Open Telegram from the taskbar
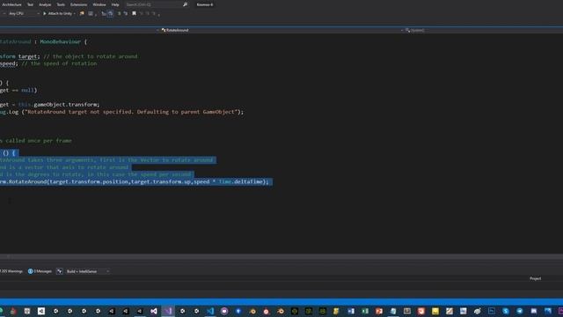The image size is (563, 317). pyautogui.click(x=520, y=311)
